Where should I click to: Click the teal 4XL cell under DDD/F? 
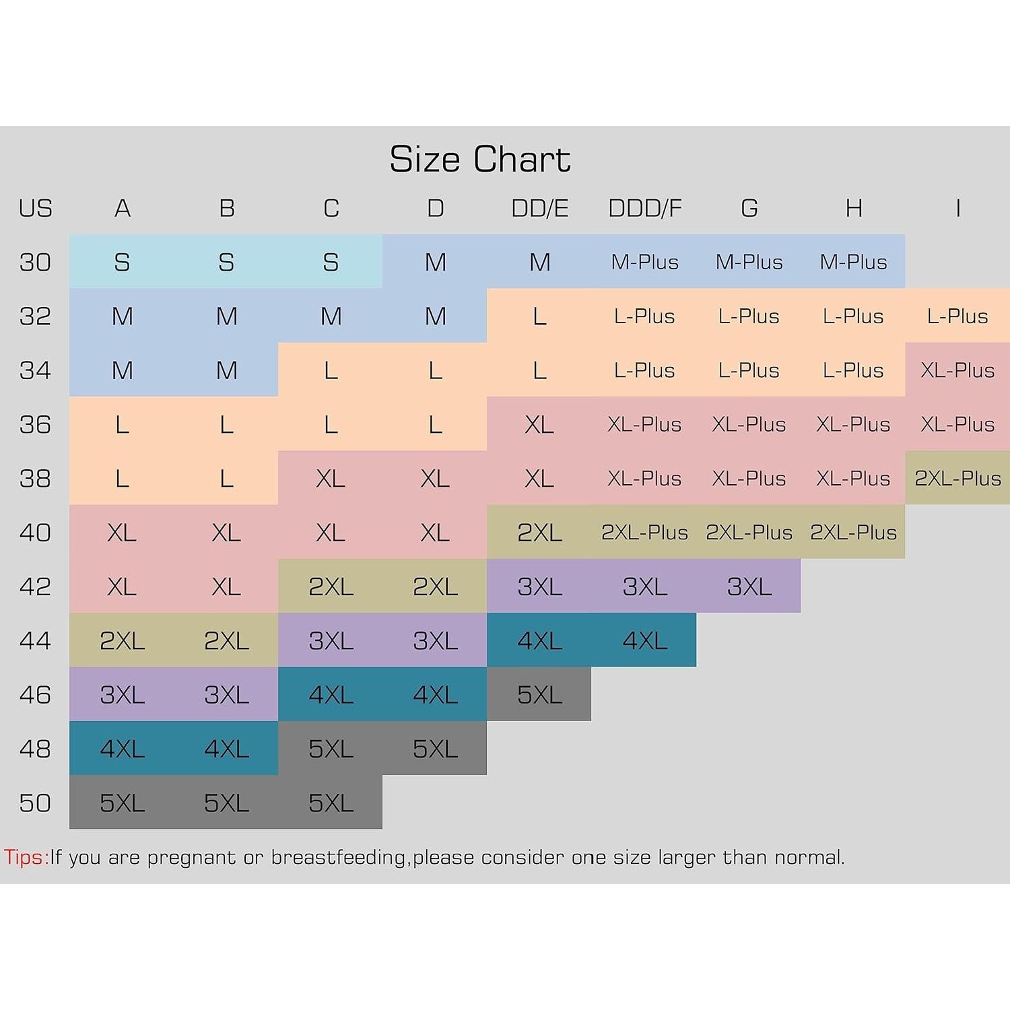[x=644, y=640]
